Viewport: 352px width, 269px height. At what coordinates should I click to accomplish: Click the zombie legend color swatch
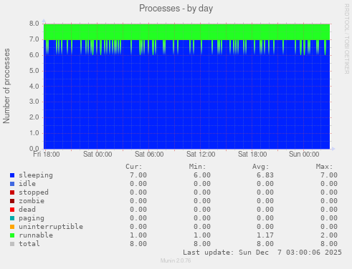click(12, 201)
